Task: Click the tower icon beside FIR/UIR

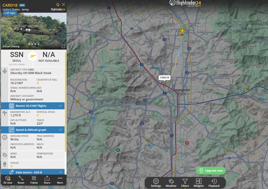Action: pyautogui.click(x=5, y=164)
